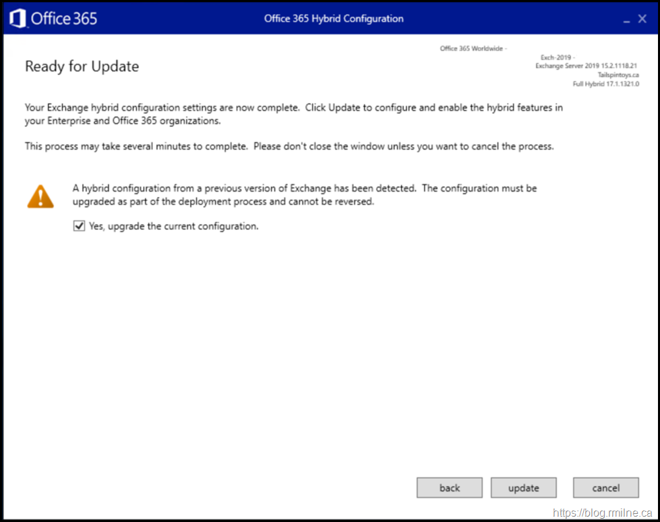Viewport: 660px width, 522px height.
Task: Minimize the Hybrid Configuration window
Action: point(625,20)
